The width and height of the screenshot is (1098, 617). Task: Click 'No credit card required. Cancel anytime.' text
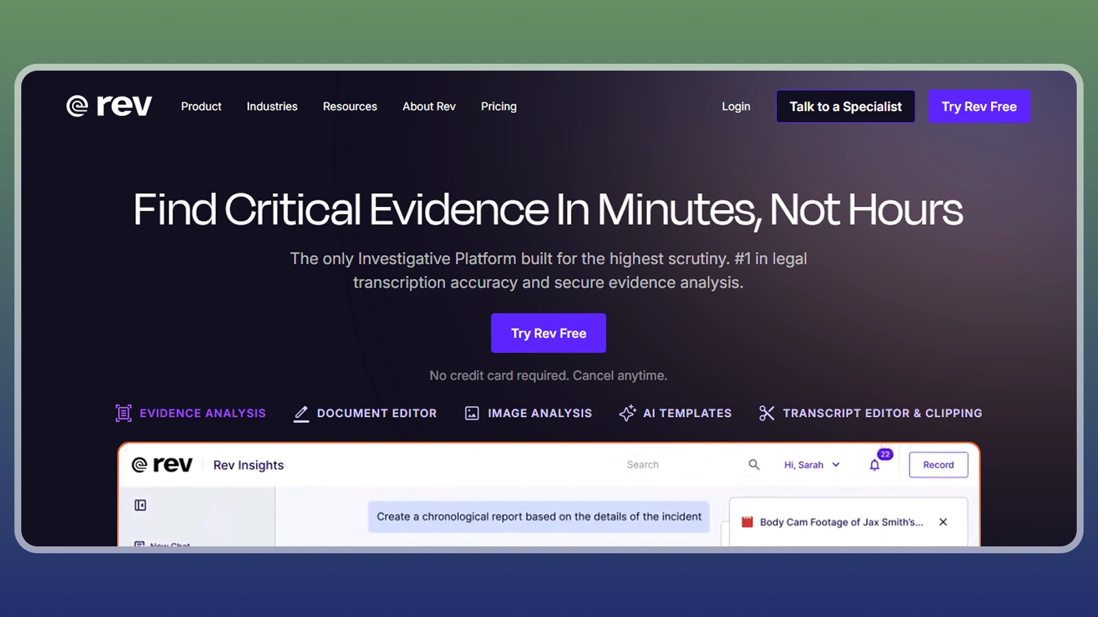pyautogui.click(x=548, y=376)
